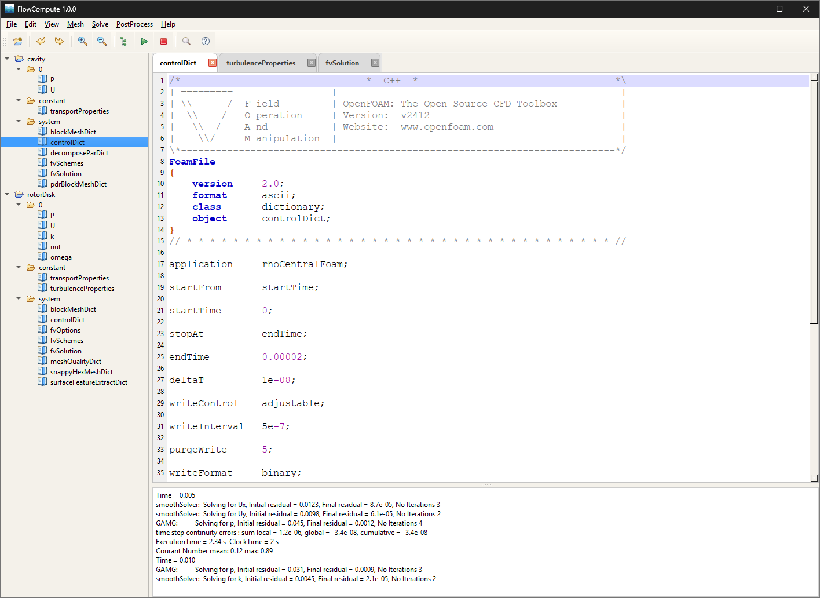
Task: Open the Edit menu
Action: [x=31, y=24]
